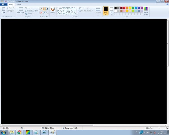Image resolution: width=169 pixels, height=135 pixels.
Task: Select the Eraser tool
Action: point(41,13)
